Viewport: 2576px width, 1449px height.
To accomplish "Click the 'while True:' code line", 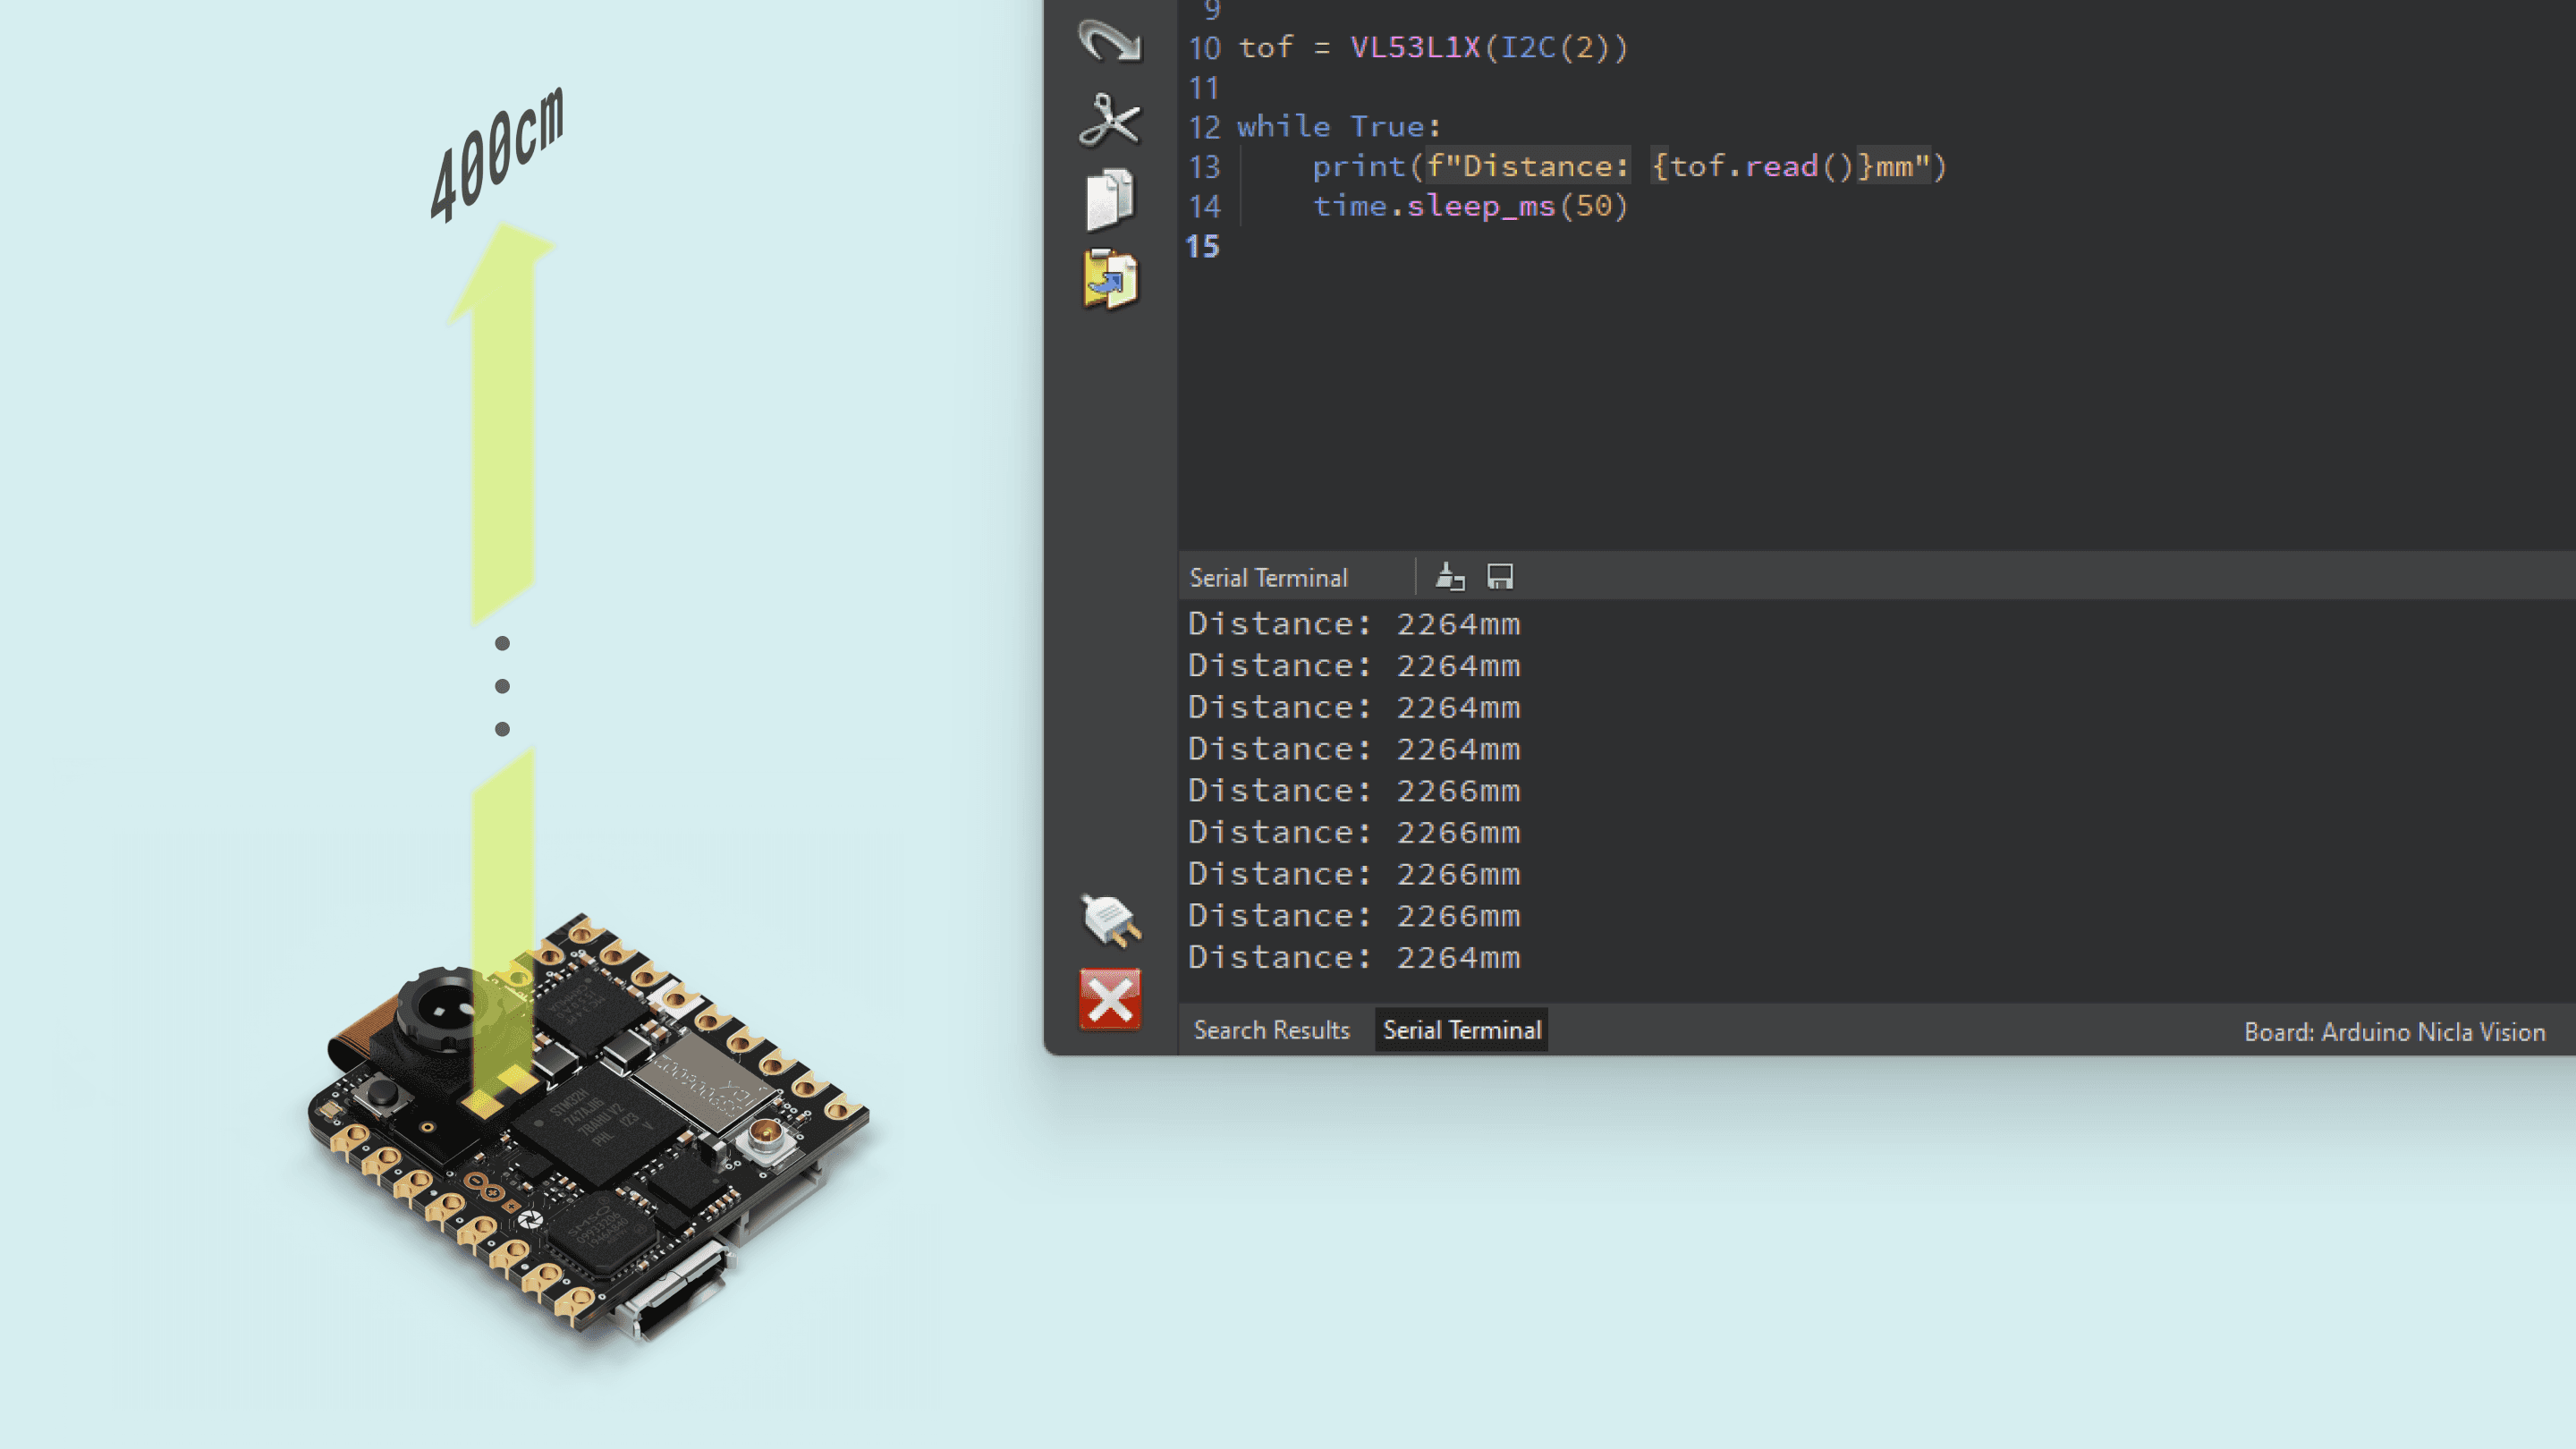I will (x=1338, y=127).
